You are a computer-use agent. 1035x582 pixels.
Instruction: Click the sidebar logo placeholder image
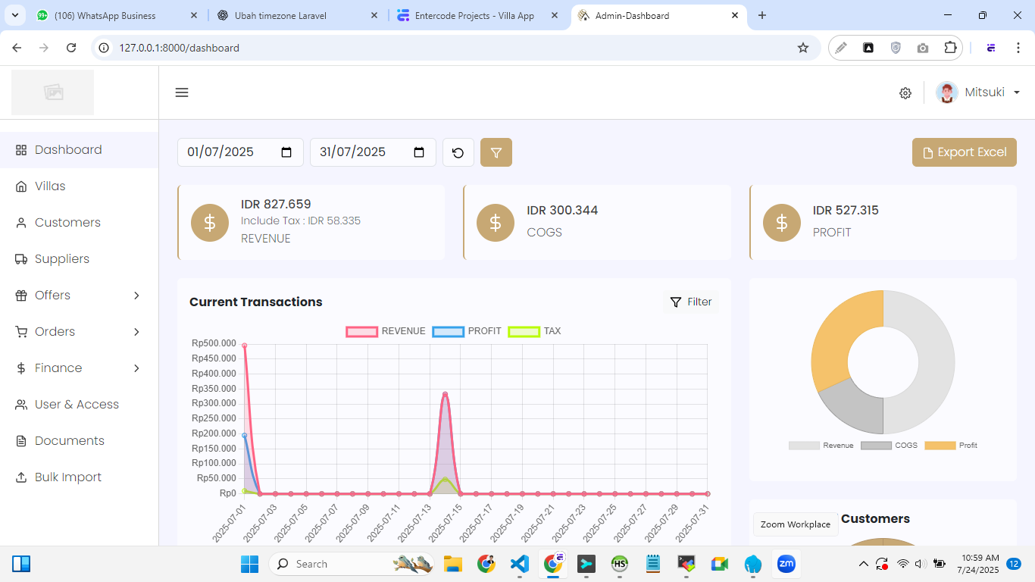tap(52, 92)
